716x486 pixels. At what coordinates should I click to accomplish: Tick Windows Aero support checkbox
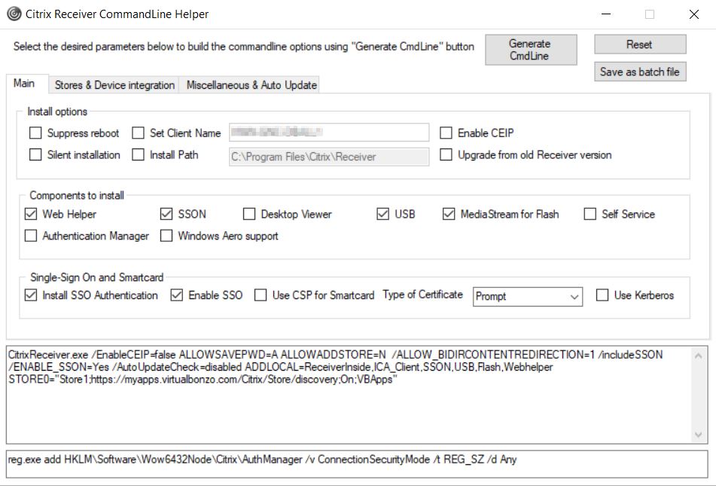[x=166, y=236]
